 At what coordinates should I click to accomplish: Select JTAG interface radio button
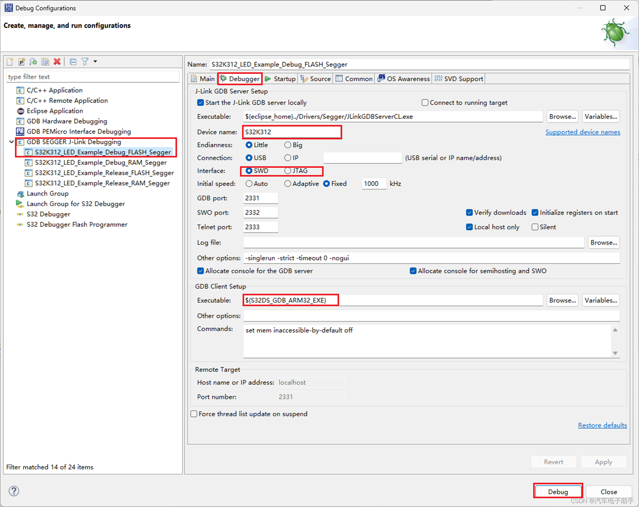288,171
